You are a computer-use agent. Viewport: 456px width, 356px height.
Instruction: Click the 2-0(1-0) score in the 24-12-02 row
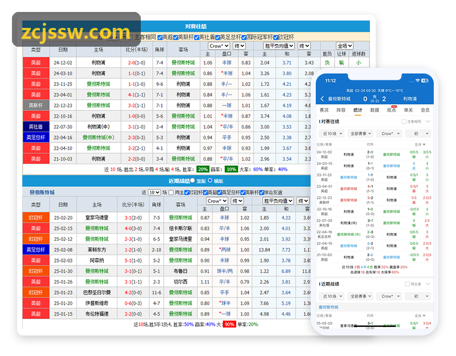[137, 63]
